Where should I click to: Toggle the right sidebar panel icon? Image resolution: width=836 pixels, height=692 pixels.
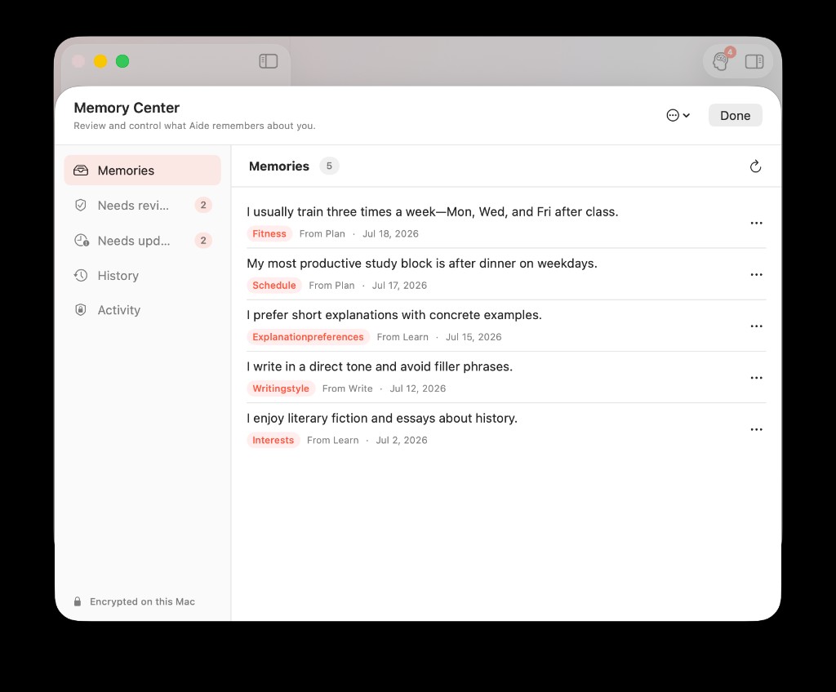tap(754, 61)
